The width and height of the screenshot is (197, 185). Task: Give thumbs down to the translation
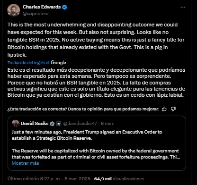(173, 109)
